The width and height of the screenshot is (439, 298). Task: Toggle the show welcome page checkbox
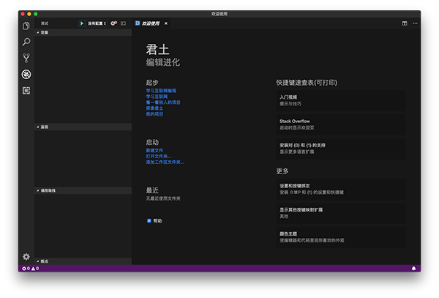click(x=149, y=220)
